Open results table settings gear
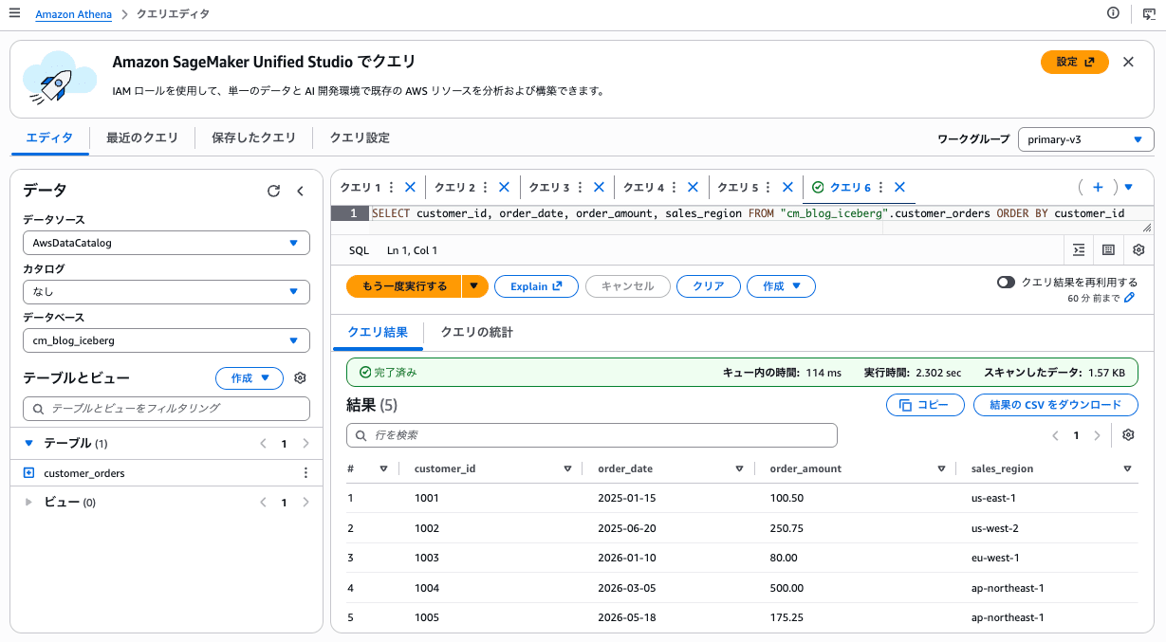The height and width of the screenshot is (642, 1166). [x=1128, y=435]
